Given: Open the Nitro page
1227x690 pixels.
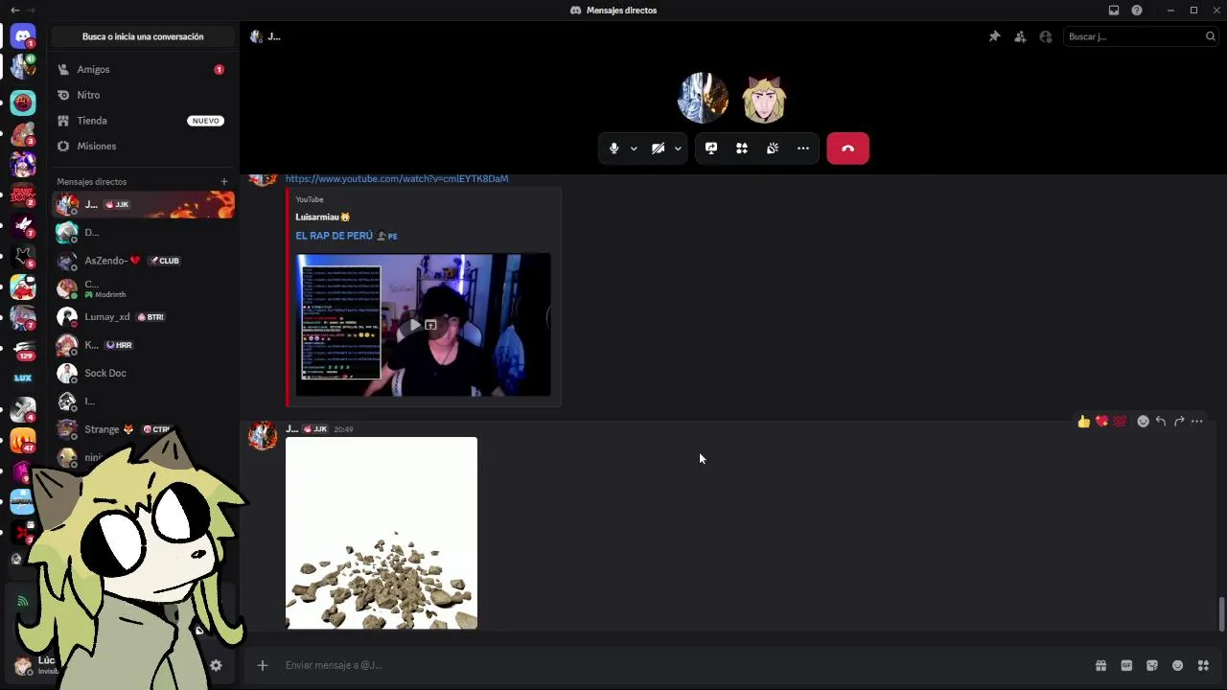Looking at the screenshot, I should click(x=142, y=95).
